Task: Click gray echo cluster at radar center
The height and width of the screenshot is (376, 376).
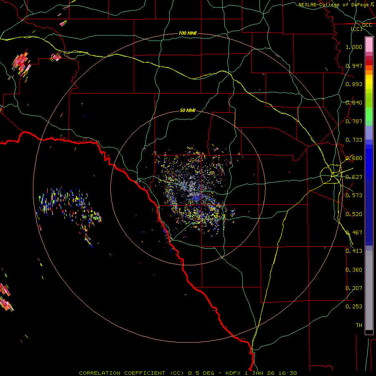Action: tap(191, 186)
